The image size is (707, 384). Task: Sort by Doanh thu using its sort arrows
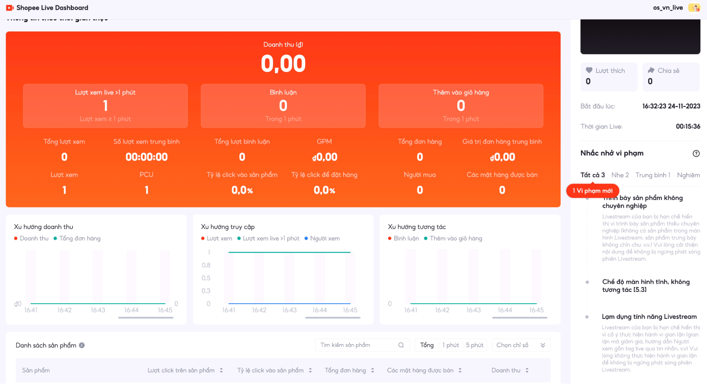pyautogui.click(x=527, y=370)
